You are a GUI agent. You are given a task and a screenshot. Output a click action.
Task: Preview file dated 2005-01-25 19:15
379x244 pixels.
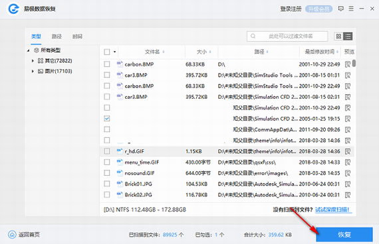[348, 119]
